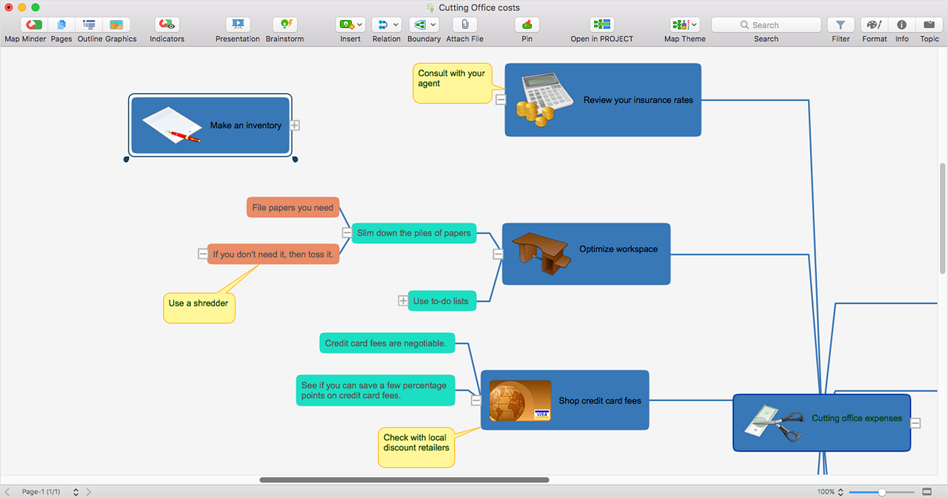Click the Pin icon
This screenshot has height=498, width=948.
click(x=527, y=25)
